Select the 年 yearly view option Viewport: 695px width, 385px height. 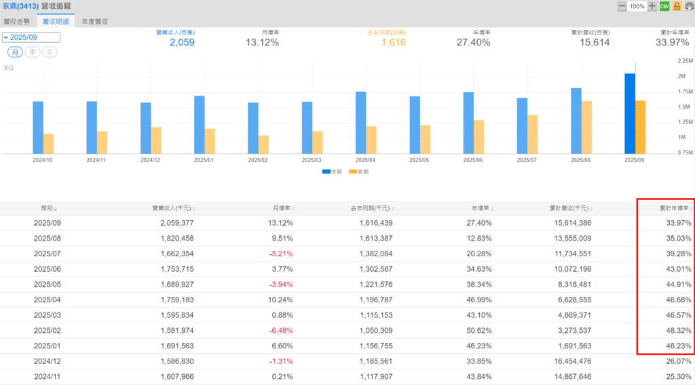pos(50,52)
